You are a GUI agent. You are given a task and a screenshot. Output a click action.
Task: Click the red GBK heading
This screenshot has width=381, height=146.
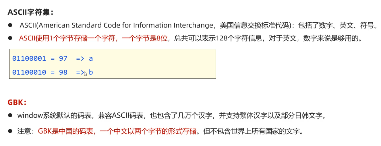tap(17, 102)
